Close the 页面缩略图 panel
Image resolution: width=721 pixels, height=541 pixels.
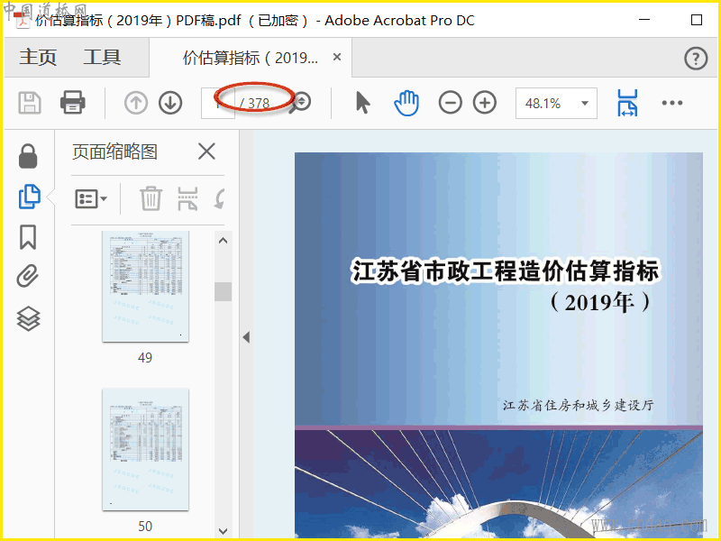[206, 151]
